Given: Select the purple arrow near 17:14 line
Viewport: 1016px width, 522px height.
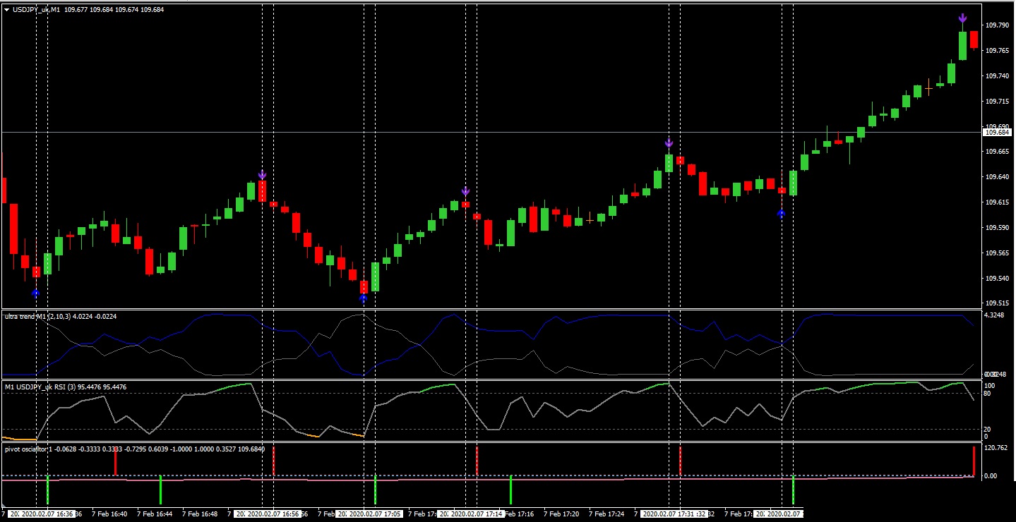Looking at the screenshot, I should (x=465, y=191).
